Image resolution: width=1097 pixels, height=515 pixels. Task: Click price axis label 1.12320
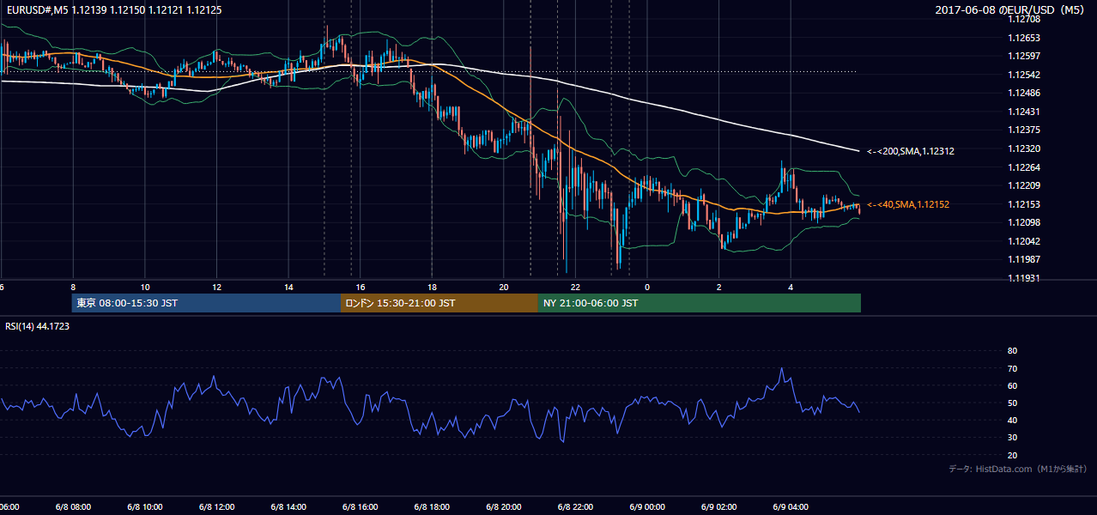pyautogui.click(x=1023, y=148)
